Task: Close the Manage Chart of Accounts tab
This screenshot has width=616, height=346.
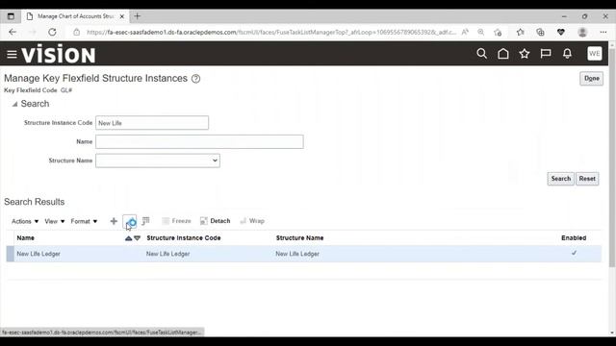Action: 122,16
